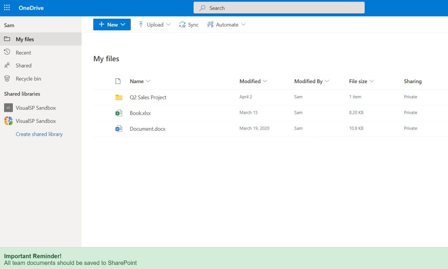The width and height of the screenshot is (448, 269).
Task: Select My files in left navigation
Action: tap(25, 39)
